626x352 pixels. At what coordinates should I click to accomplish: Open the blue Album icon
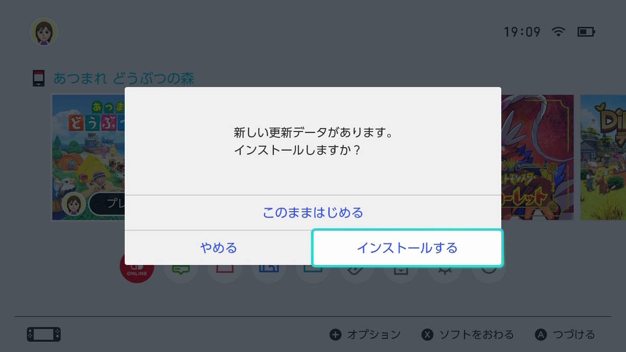269,272
